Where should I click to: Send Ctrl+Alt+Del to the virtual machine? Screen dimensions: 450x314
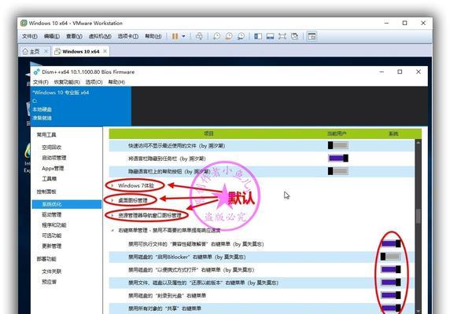click(x=199, y=36)
